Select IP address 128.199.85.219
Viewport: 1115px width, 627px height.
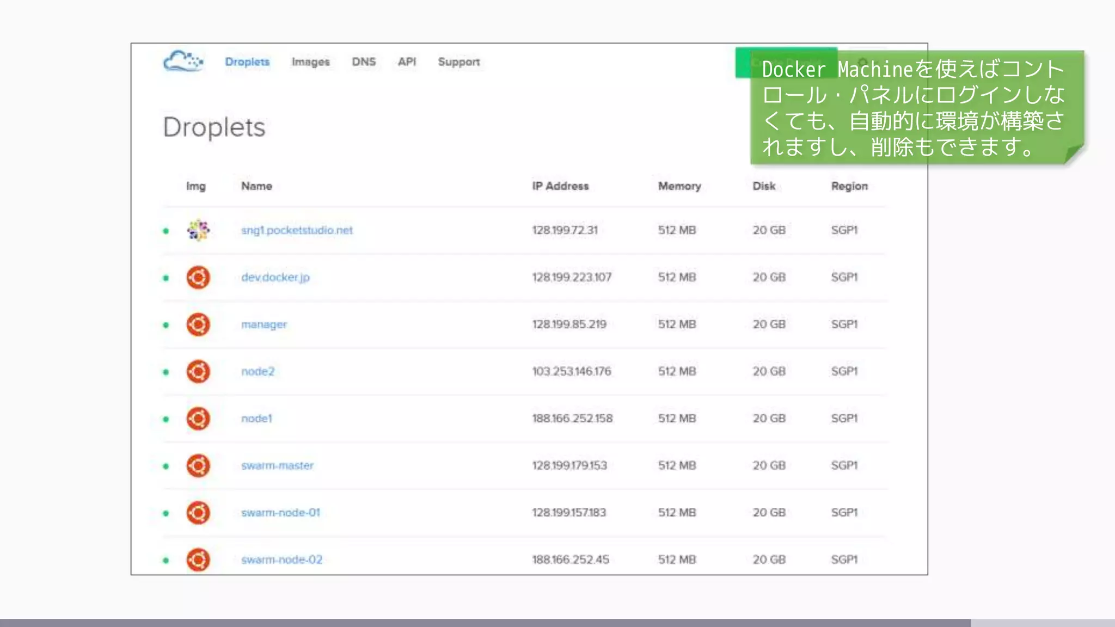click(x=569, y=324)
